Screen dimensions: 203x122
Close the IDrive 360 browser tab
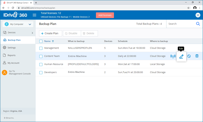pos(31,3)
